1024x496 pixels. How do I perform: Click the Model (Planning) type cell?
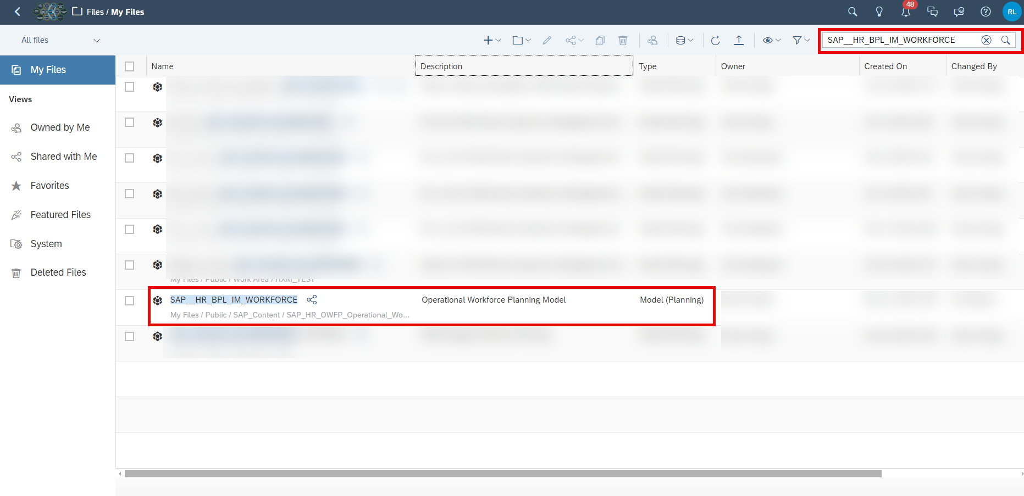672,300
